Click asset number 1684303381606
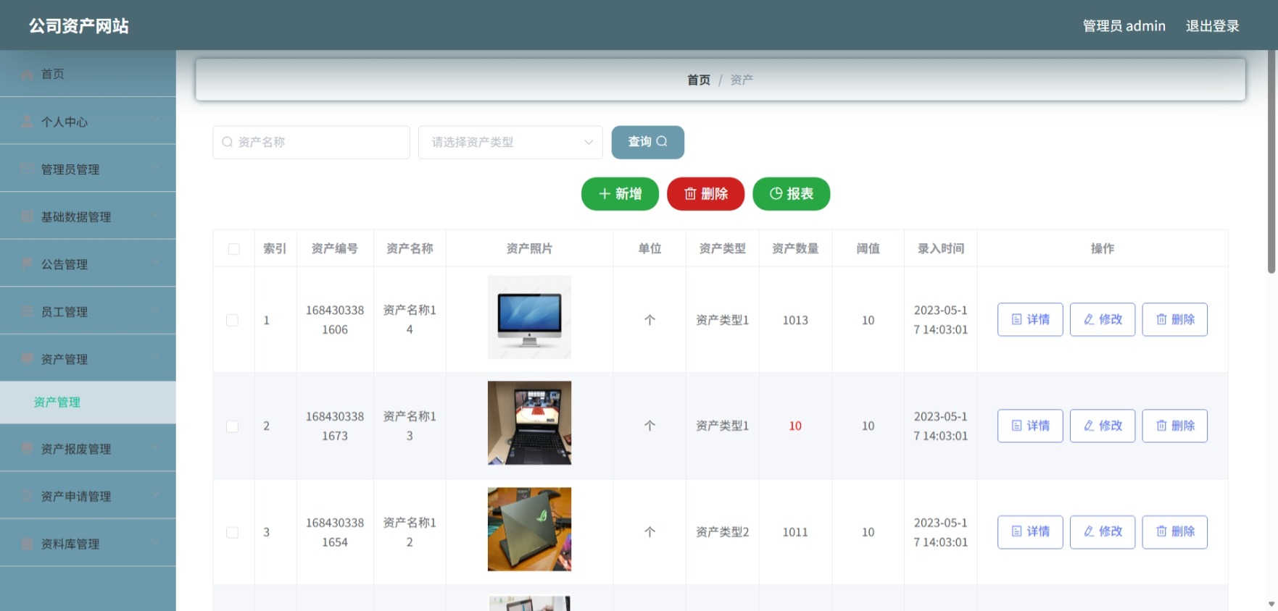Viewport: 1278px width, 611px height. [x=335, y=320]
